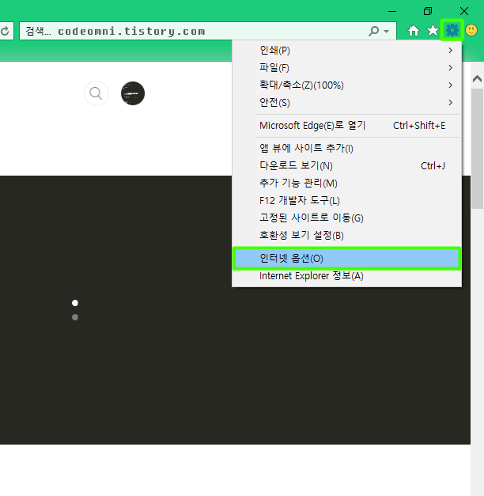Choose Microsoft Edge(E)로 열기
The image size is (484, 496).
click(346, 126)
